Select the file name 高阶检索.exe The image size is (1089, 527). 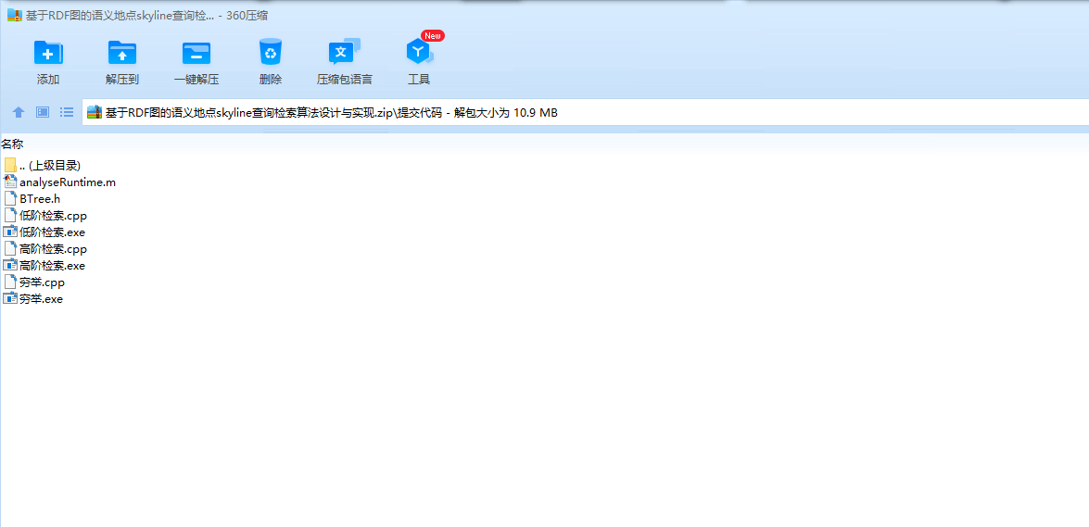tap(52, 265)
